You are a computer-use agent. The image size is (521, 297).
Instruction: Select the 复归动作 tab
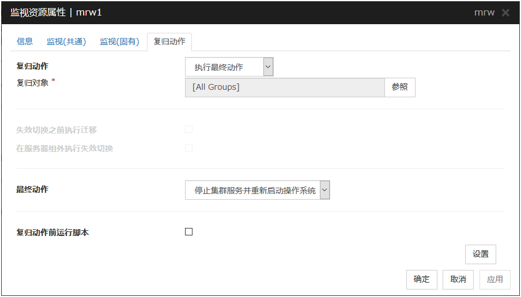169,41
